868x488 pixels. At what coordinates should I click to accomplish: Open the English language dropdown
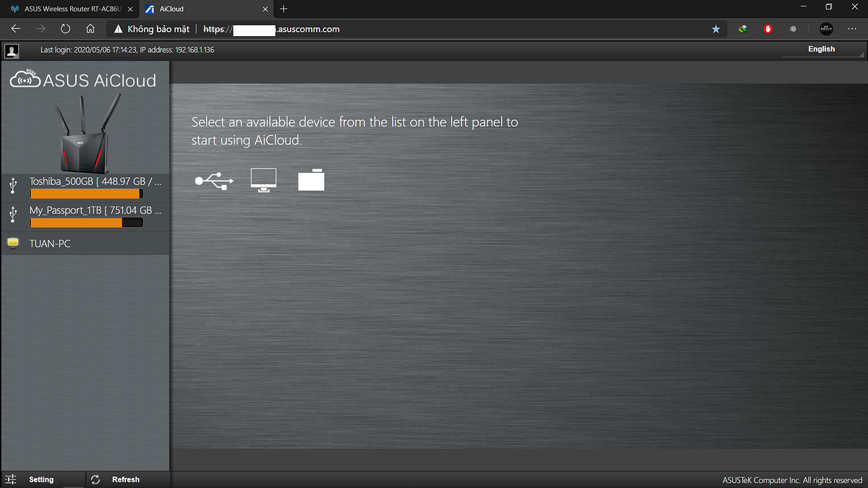click(x=821, y=49)
